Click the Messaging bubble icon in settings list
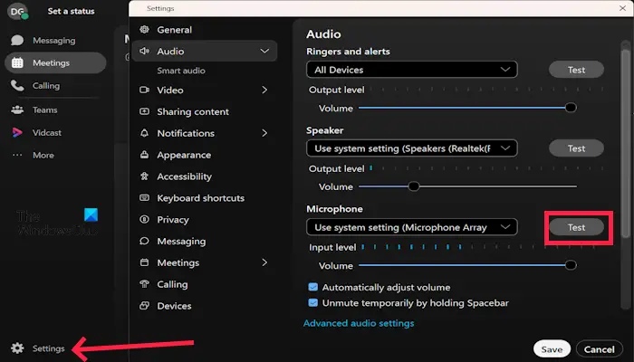 point(144,242)
